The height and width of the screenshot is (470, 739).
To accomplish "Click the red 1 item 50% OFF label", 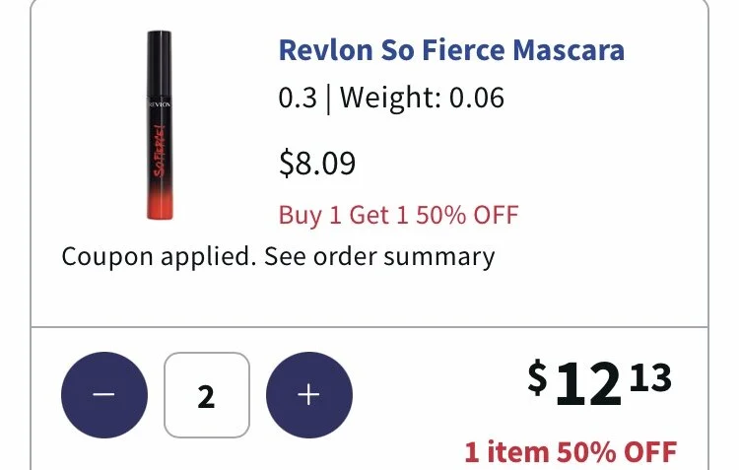I will [x=571, y=451].
